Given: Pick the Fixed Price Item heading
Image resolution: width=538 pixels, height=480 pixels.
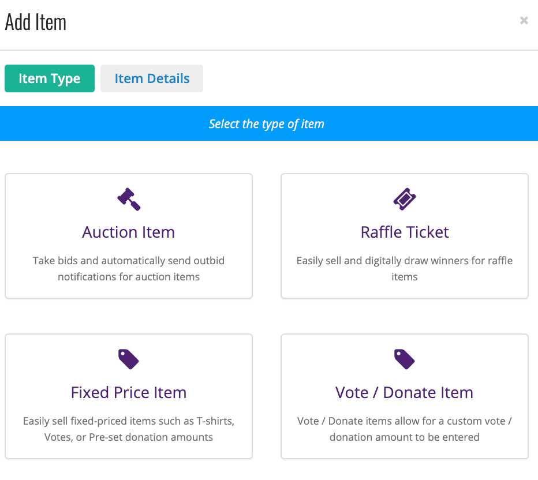Looking at the screenshot, I should pyautogui.click(x=129, y=392).
